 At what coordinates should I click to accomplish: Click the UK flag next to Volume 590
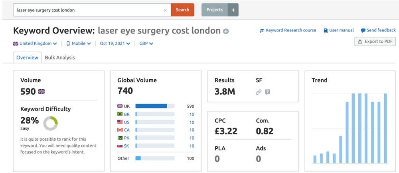[x=41, y=91]
